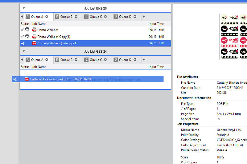Open Queue A settings gear in GS2-24
Image resolution: width=247 pixels, height=164 pixels.
47,60
